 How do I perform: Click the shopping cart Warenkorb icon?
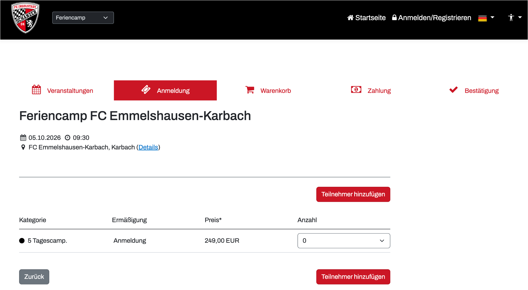pyautogui.click(x=250, y=90)
